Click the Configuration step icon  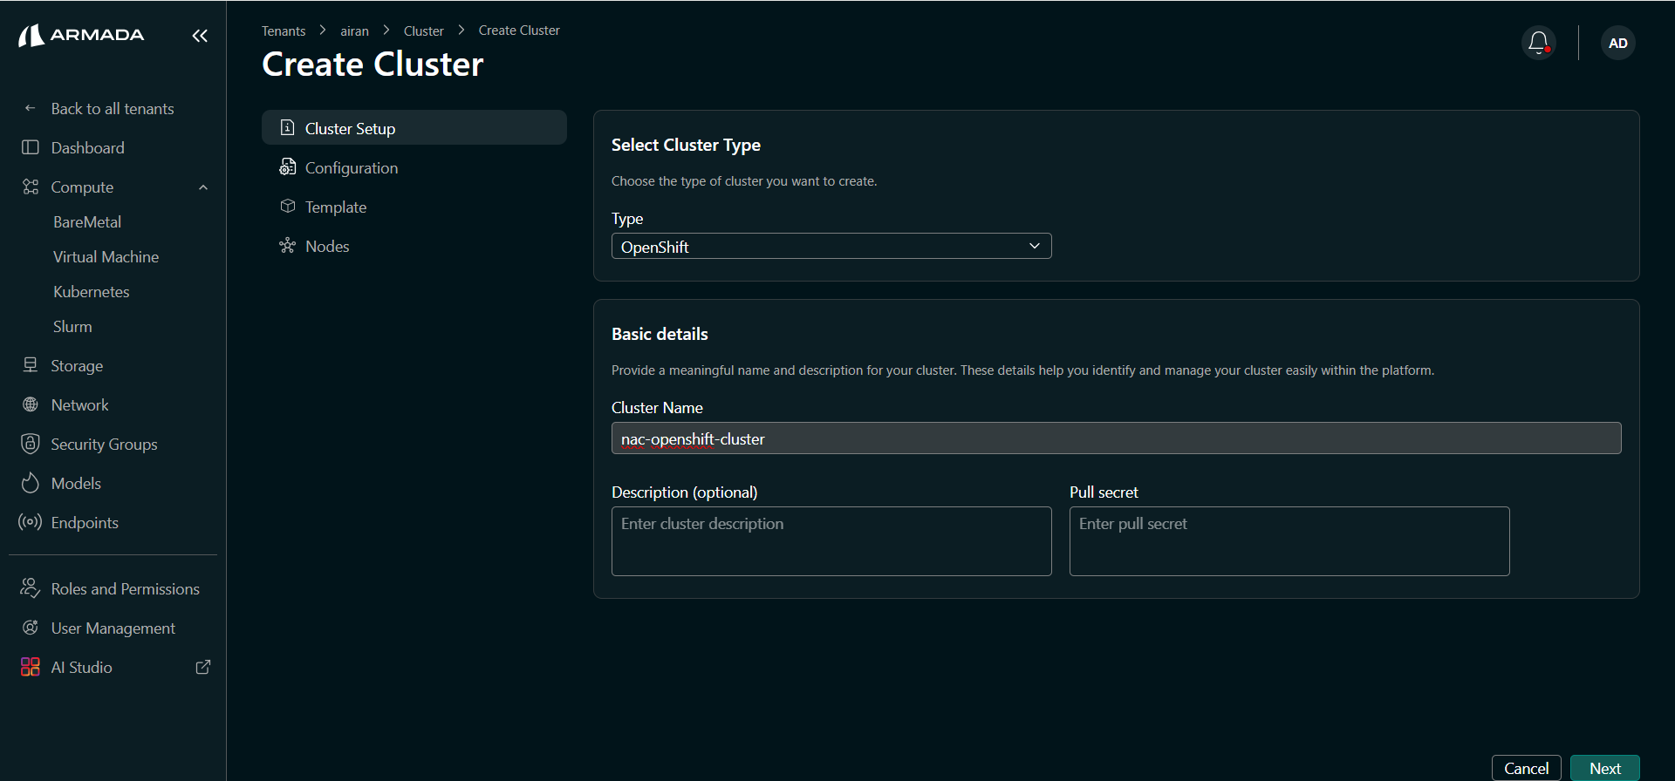click(x=287, y=166)
